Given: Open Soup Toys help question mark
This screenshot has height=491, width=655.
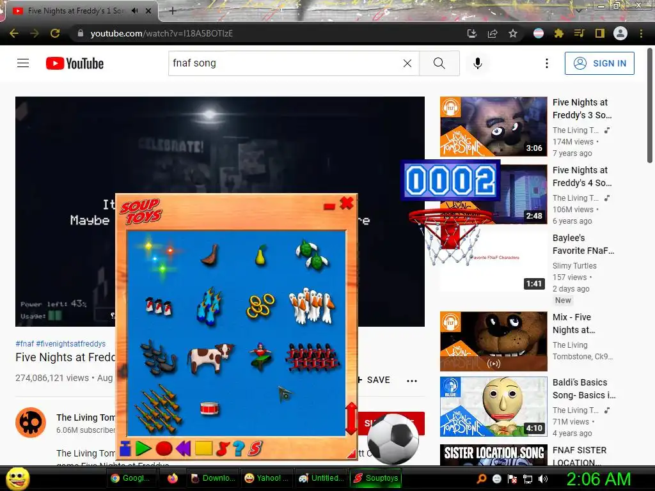Looking at the screenshot, I should click(x=239, y=448).
